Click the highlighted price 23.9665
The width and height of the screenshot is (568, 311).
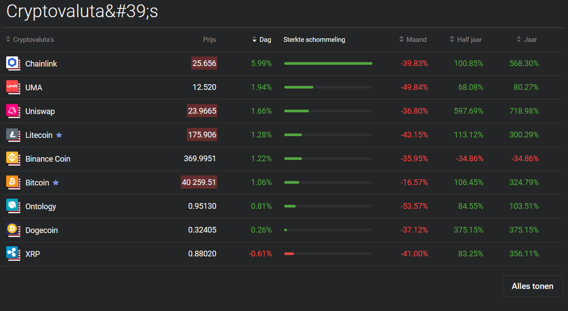click(202, 111)
